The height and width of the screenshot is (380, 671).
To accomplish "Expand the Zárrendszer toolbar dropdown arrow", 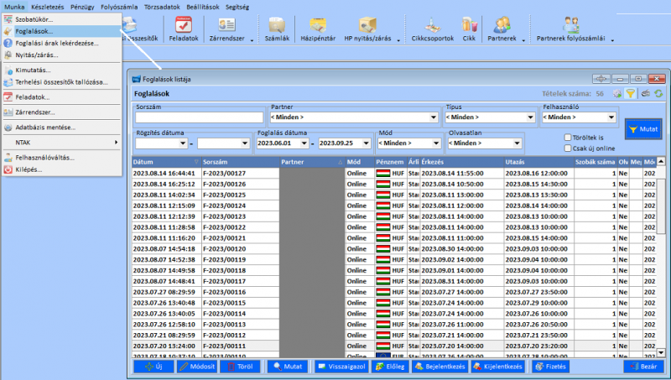I will (x=252, y=40).
